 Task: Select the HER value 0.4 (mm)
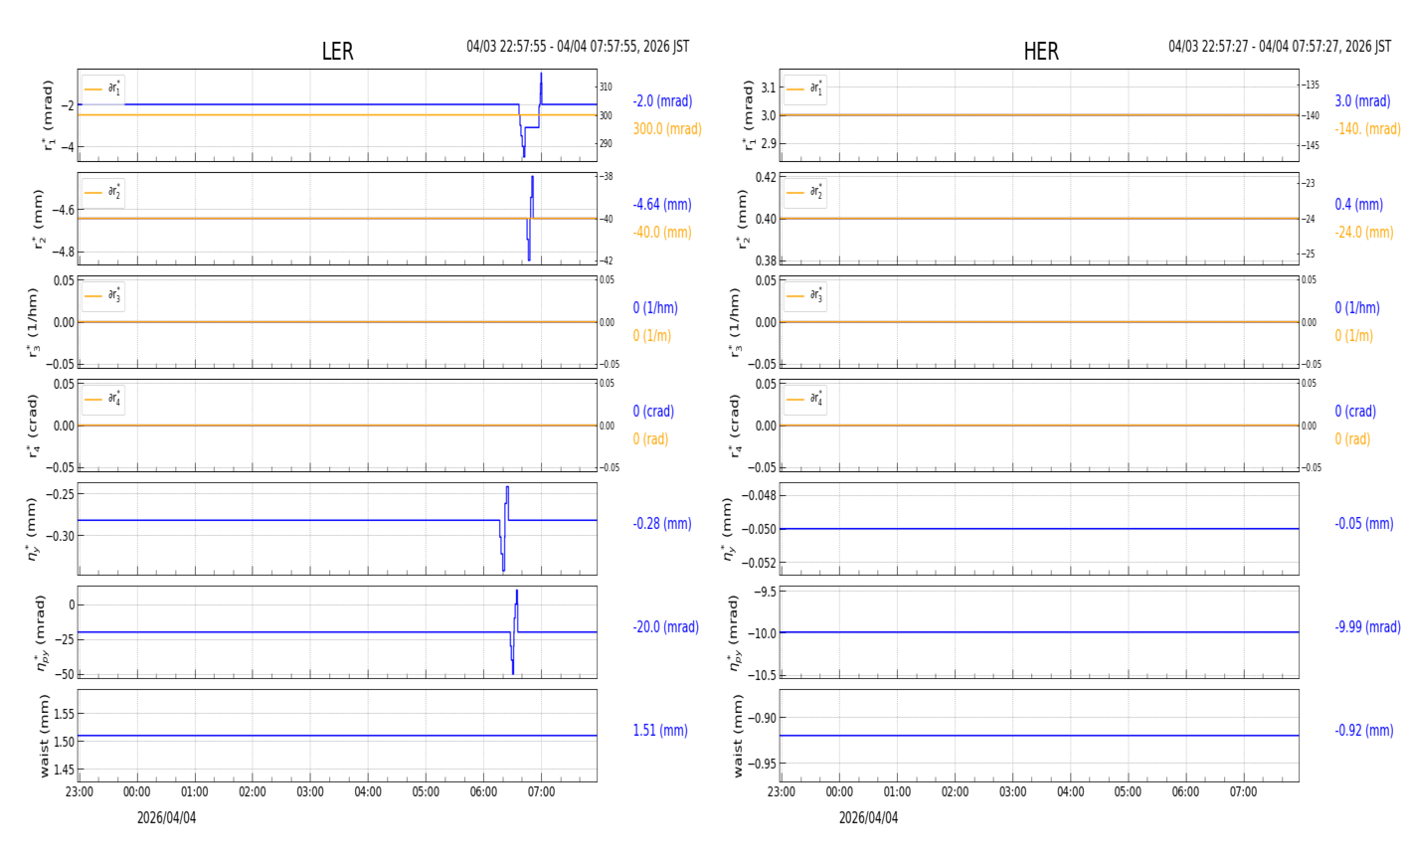point(1358,205)
